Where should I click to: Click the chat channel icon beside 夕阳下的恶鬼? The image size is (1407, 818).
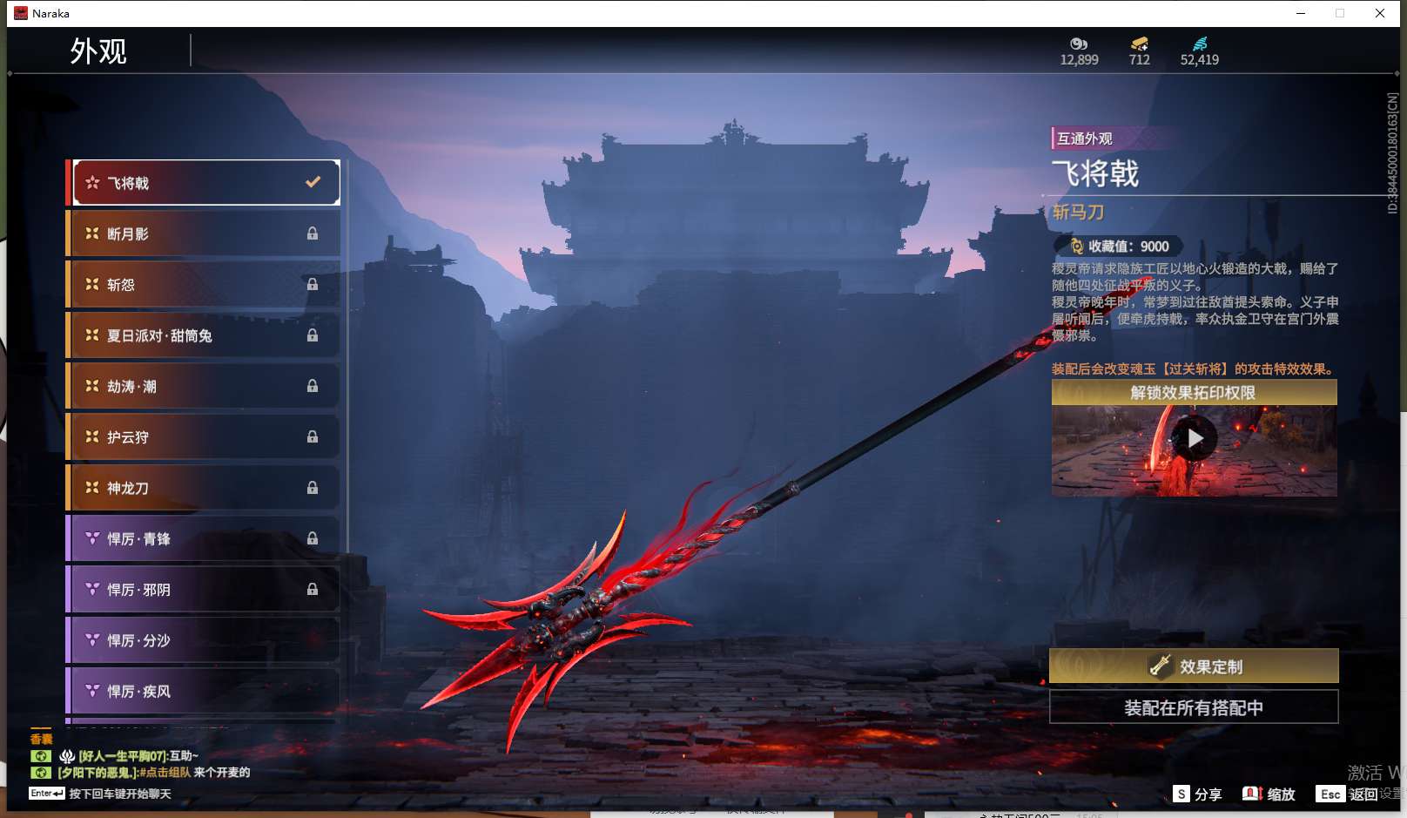[41, 773]
